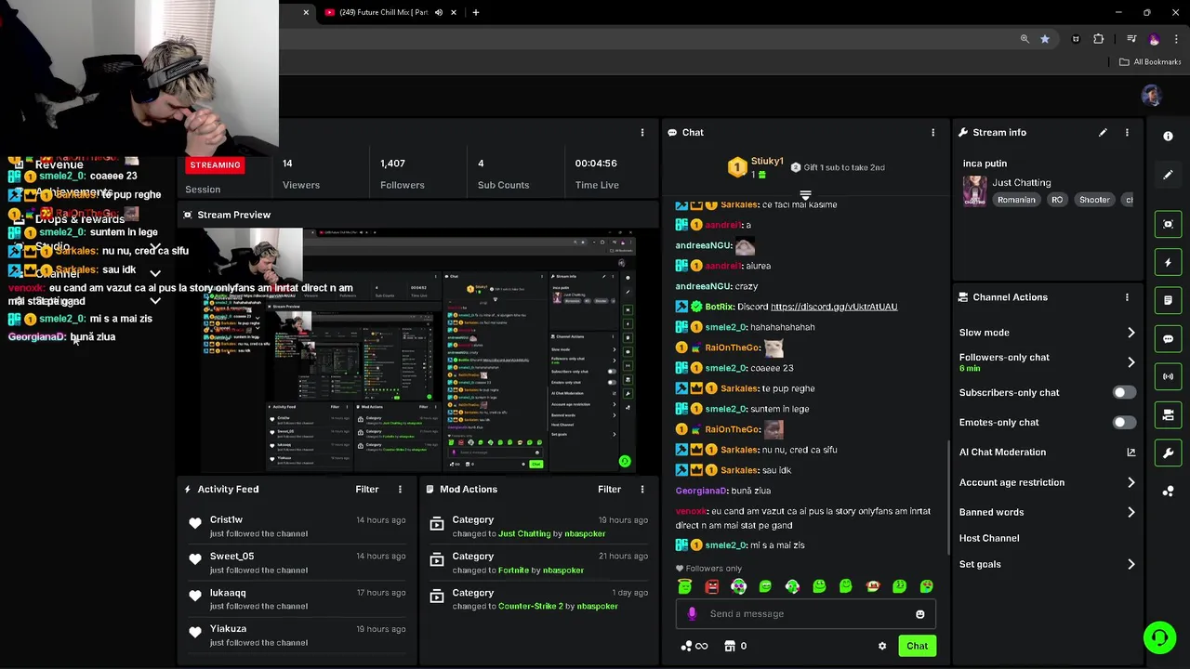Open the green headset support button
This screenshot has height=669, width=1190.
point(1159,637)
